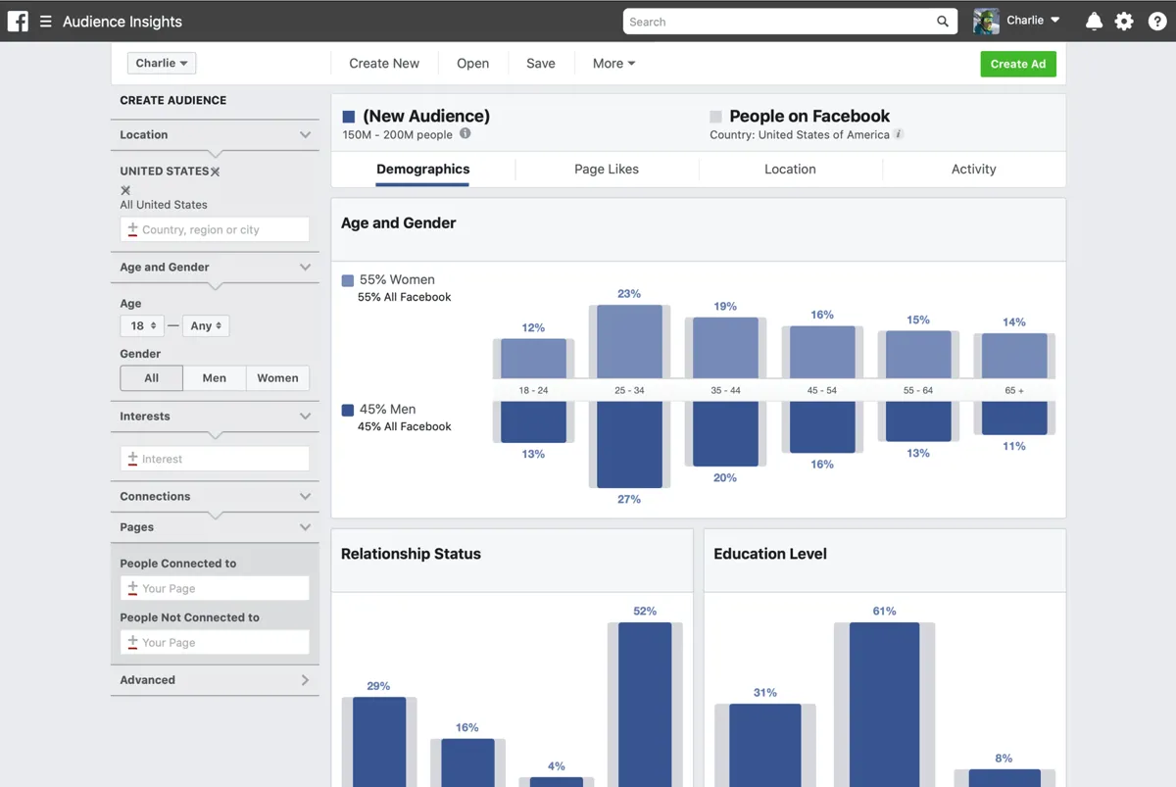1176x787 pixels.
Task: Click the Interest input field
Action: 215,459
